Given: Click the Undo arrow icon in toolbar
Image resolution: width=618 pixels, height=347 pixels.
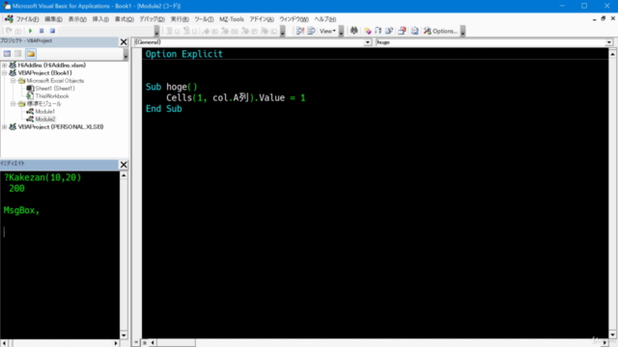Looking at the screenshot, I should pos(9,31).
